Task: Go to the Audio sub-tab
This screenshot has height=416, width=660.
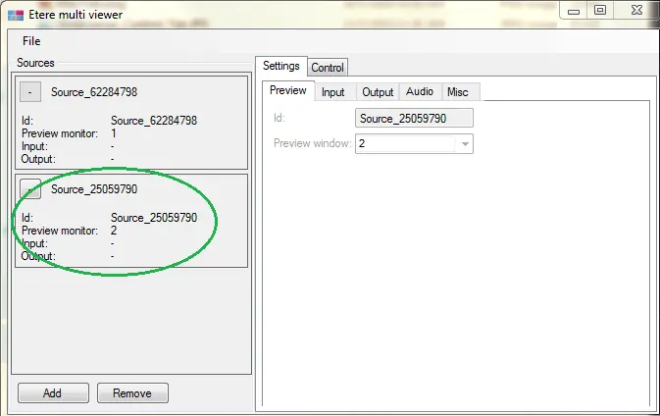Action: point(420,92)
